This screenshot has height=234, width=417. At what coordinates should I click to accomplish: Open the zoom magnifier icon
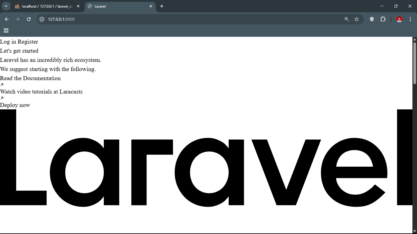click(x=346, y=19)
